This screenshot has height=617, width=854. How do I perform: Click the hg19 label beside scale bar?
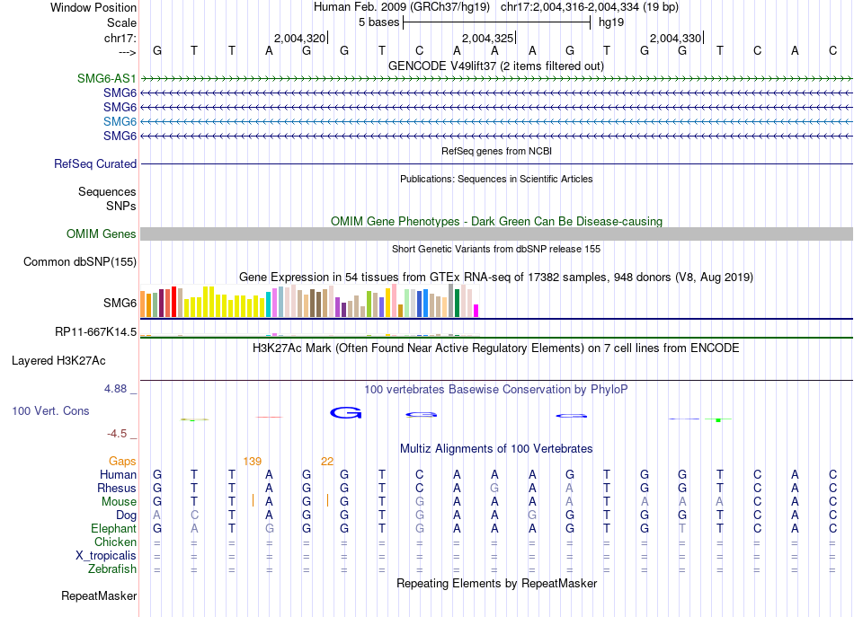(x=611, y=22)
